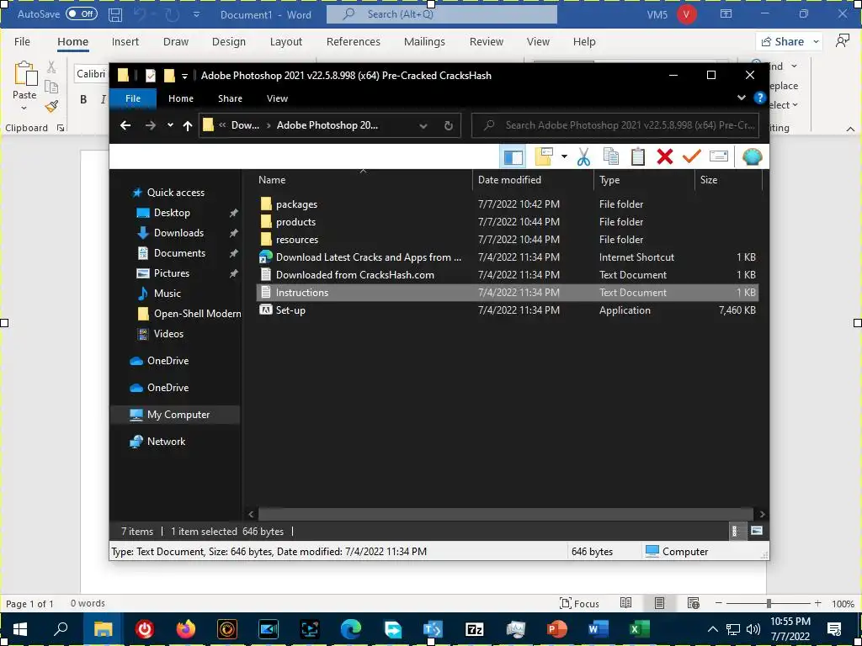Click the Cut scissors icon in Explorer
The width and height of the screenshot is (862, 646).
click(583, 157)
